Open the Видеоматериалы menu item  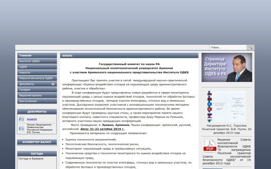coord(37,95)
